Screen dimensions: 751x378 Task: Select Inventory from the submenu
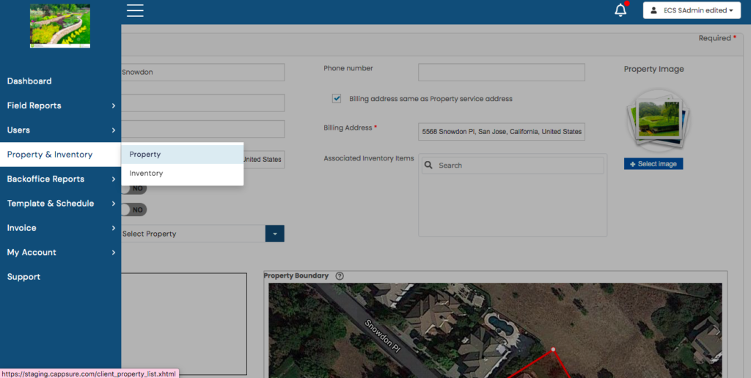[146, 174]
